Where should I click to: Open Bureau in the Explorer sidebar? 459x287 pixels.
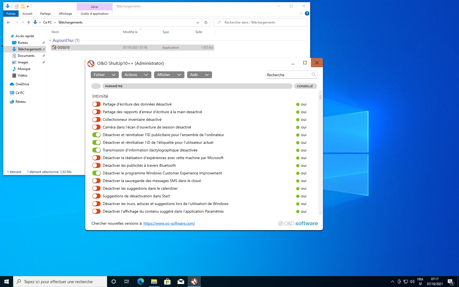[23, 43]
